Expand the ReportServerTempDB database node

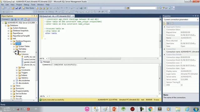pos(8,36)
